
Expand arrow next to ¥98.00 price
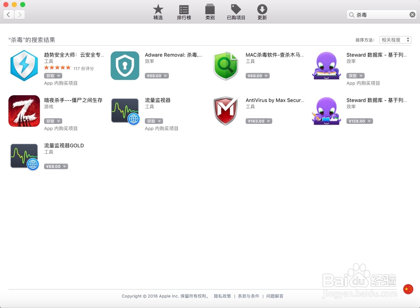(x=165, y=76)
